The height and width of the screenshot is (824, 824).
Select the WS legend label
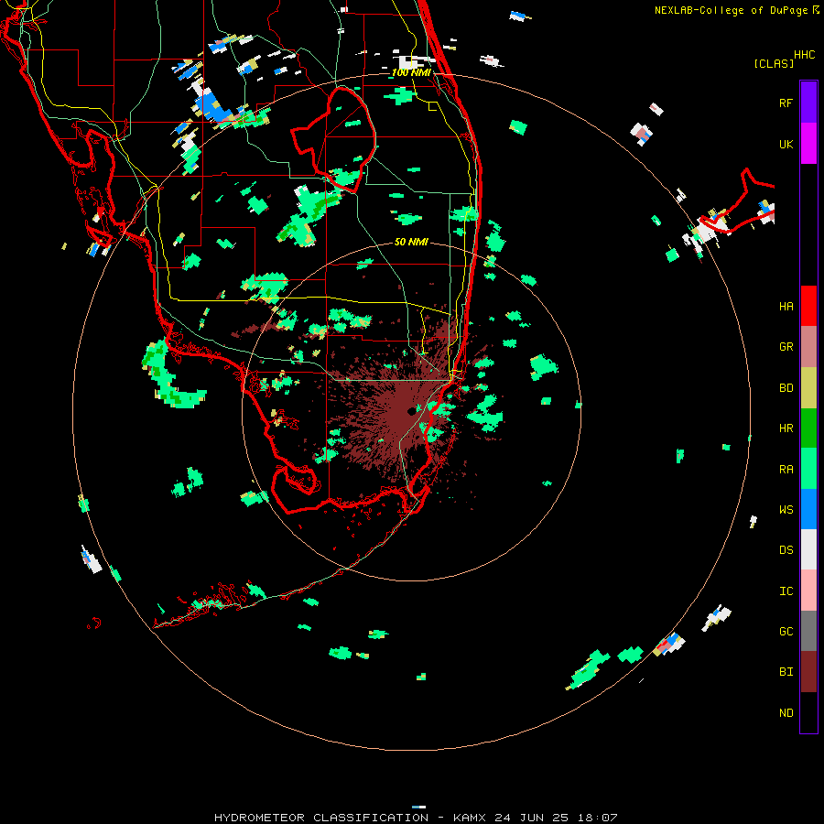point(786,509)
